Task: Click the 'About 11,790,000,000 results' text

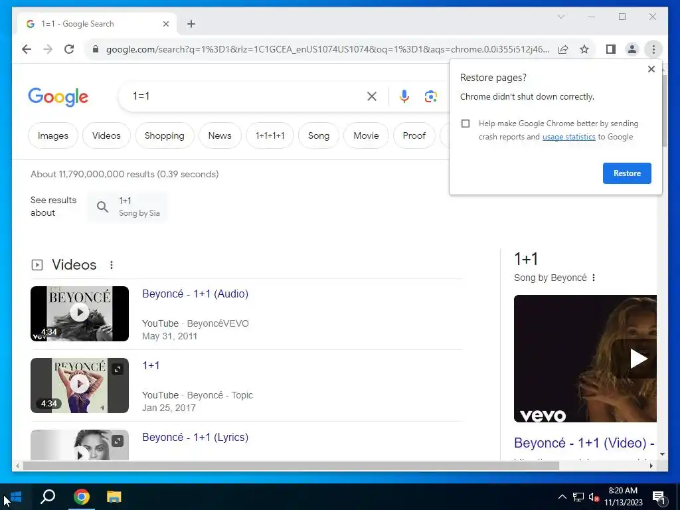Action: point(125,174)
